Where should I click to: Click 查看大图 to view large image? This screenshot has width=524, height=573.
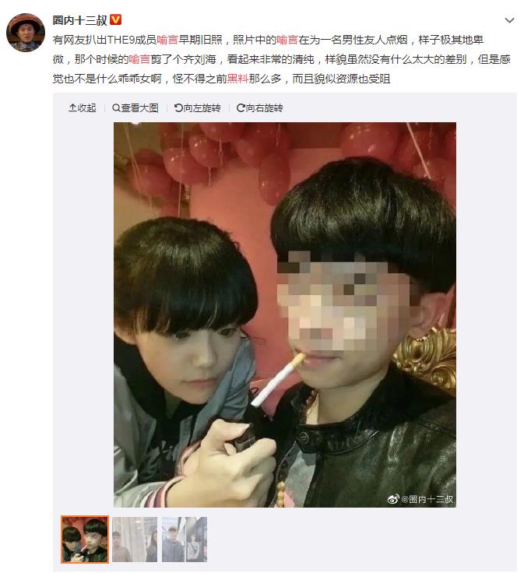(x=135, y=107)
